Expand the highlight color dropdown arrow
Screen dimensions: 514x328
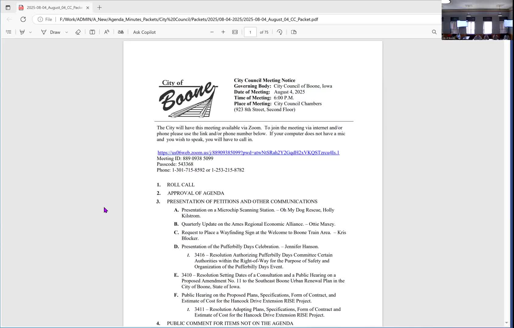[x=30, y=32]
